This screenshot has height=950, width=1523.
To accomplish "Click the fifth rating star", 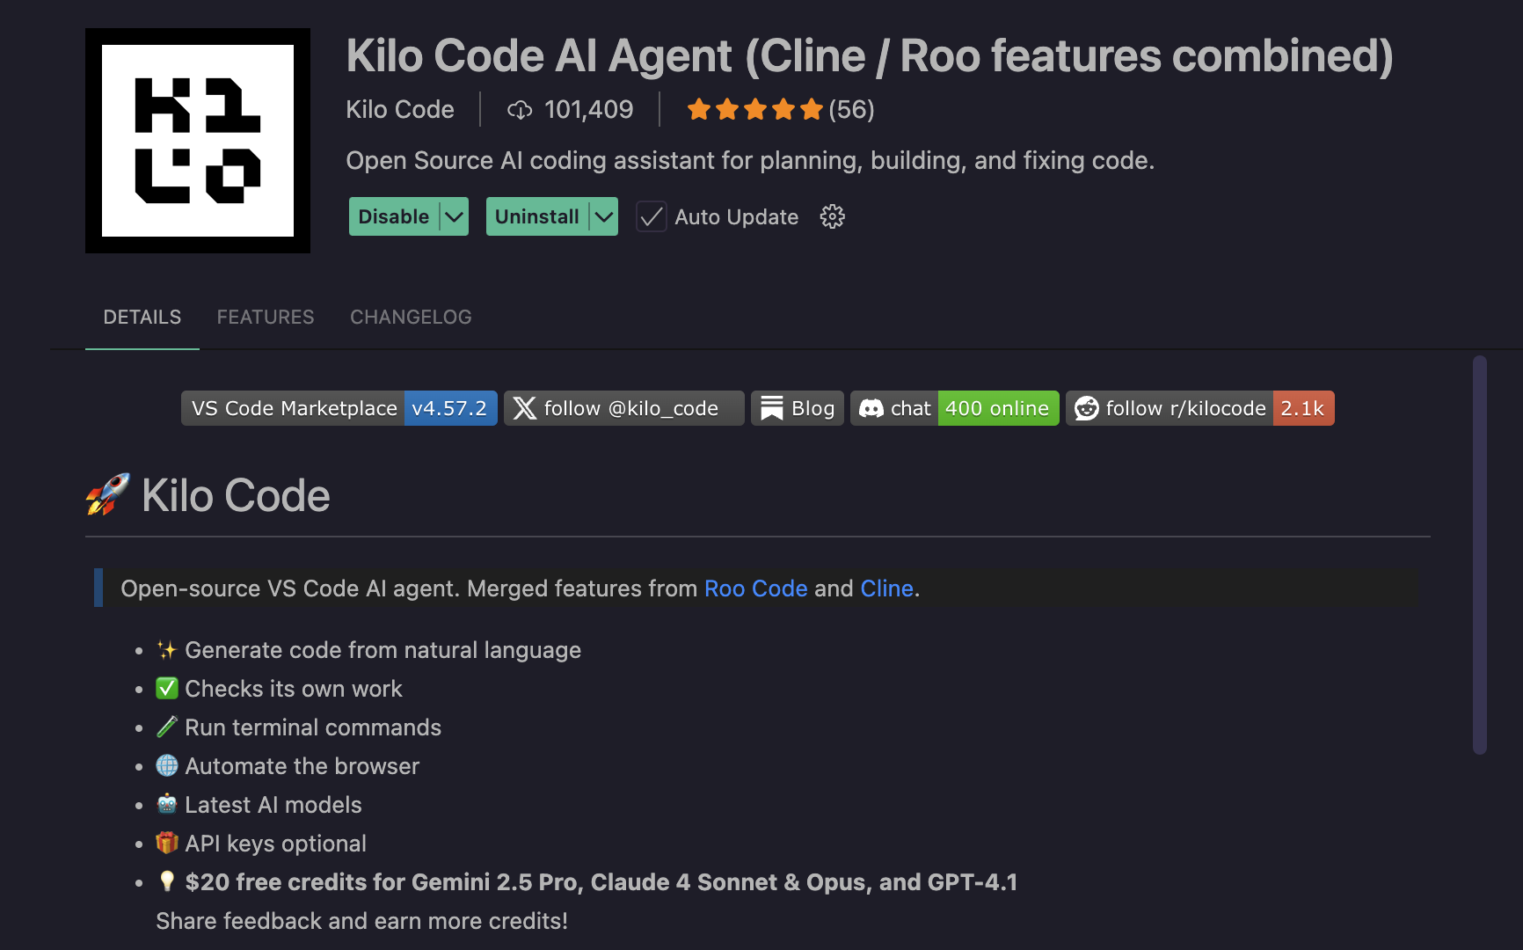I will [x=810, y=109].
